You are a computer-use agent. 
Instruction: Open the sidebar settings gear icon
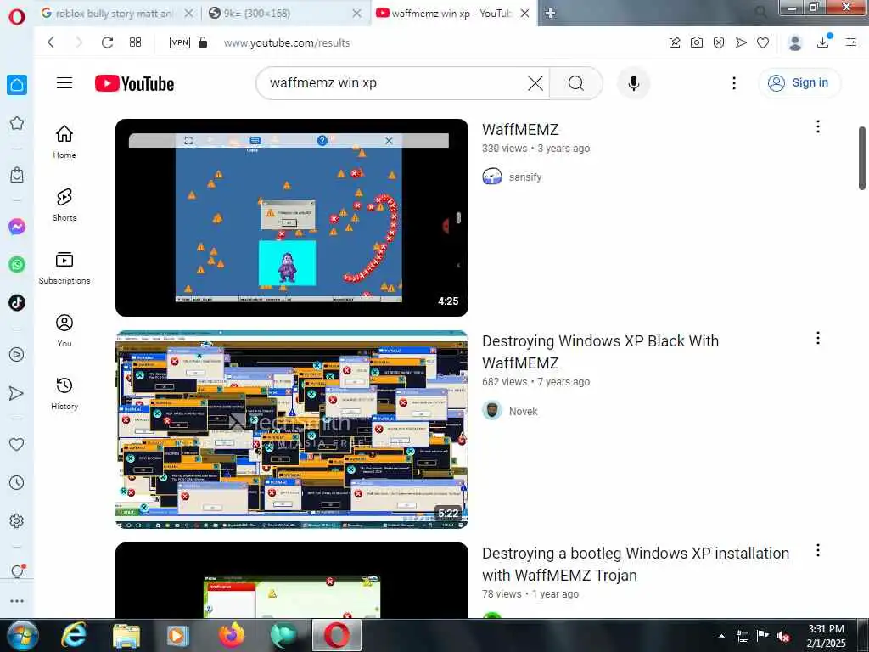pos(17,520)
